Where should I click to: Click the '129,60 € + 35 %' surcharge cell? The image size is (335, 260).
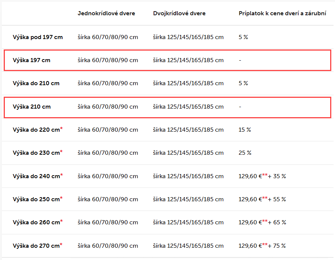click(262, 176)
